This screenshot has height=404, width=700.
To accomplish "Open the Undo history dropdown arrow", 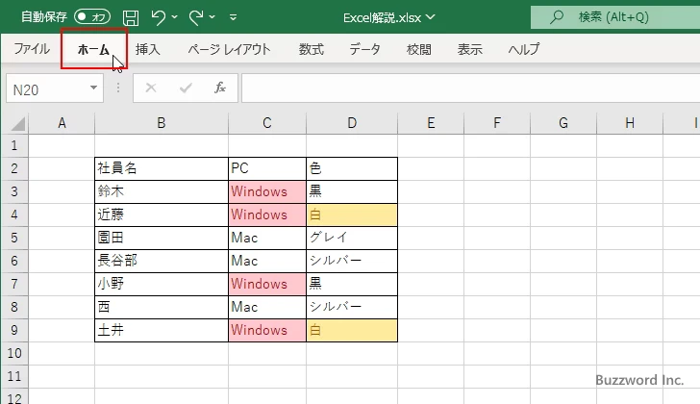I will (x=175, y=17).
